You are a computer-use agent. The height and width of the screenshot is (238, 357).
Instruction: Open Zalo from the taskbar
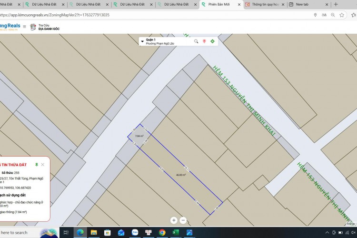click(135, 233)
